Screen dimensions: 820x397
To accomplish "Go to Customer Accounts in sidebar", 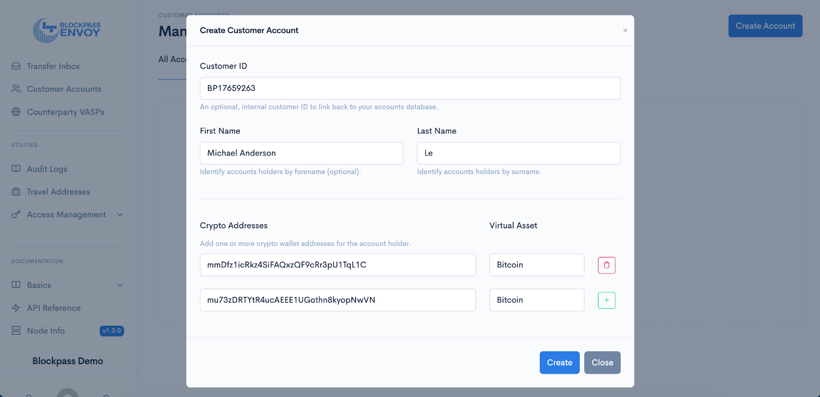I will tap(64, 89).
